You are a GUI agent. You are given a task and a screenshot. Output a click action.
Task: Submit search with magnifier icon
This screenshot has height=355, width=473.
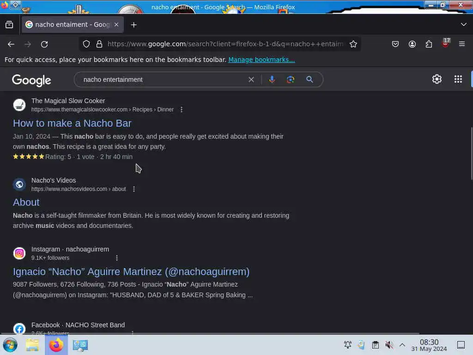coord(309,80)
